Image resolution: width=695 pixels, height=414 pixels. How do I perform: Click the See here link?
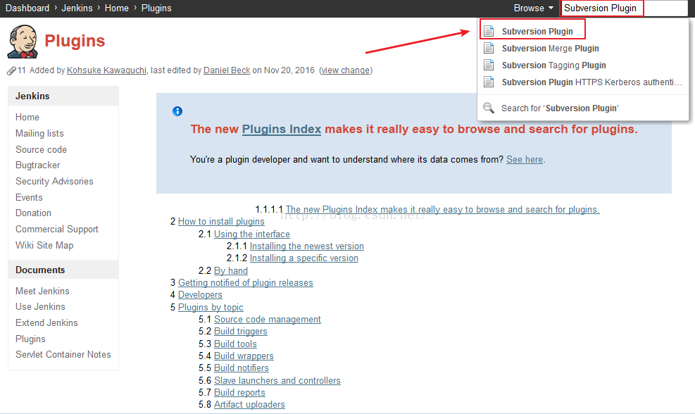(525, 160)
